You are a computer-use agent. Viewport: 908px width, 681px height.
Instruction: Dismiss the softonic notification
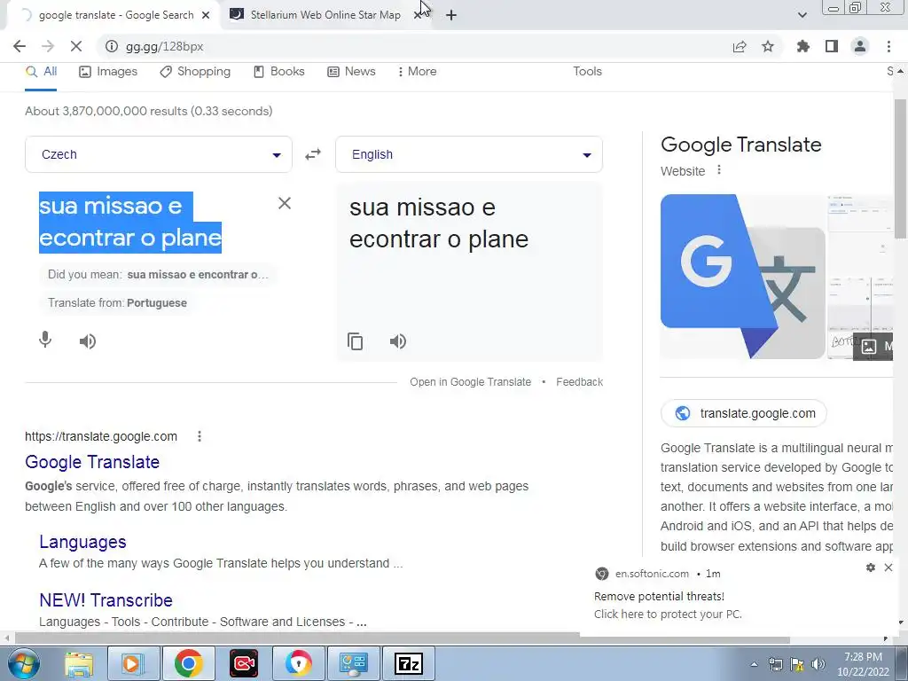click(888, 567)
